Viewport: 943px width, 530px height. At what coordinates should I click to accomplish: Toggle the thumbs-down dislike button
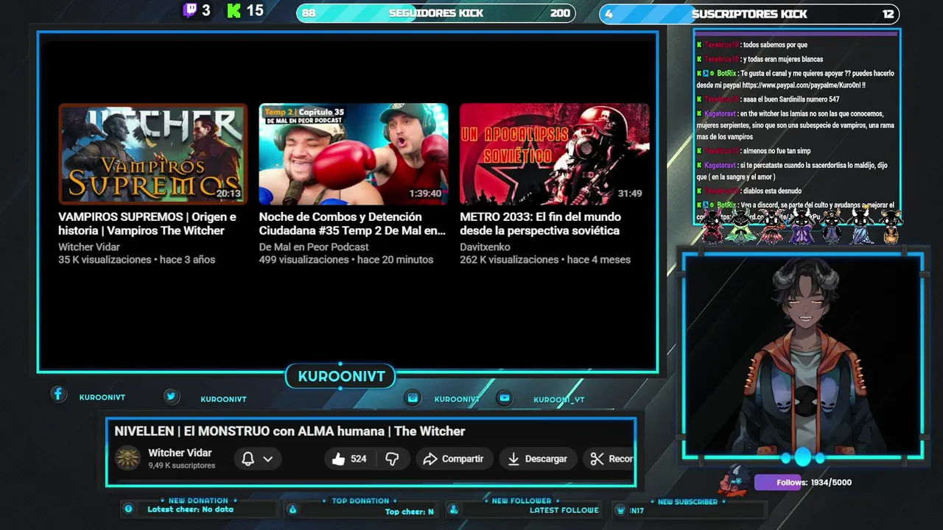392,459
